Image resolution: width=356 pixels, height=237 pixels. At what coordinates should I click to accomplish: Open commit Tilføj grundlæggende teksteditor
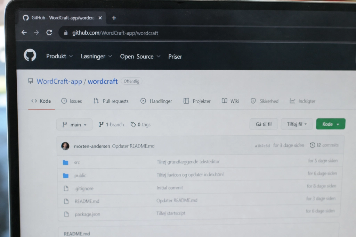(x=188, y=162)
